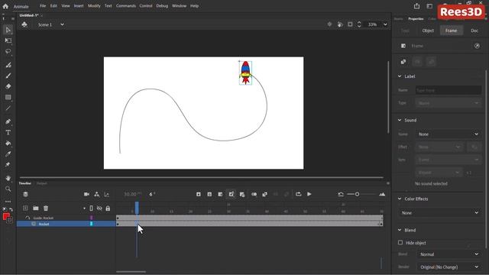Select the Paint Bucket tool
Viewport: 489px width, 275px height.
click(8, 144)
